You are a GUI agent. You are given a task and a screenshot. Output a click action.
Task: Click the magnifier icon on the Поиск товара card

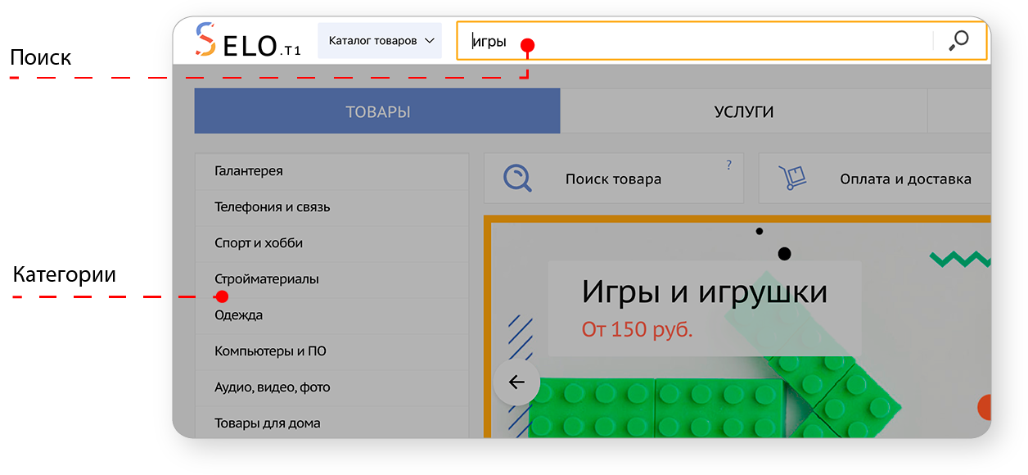point(516,177)
